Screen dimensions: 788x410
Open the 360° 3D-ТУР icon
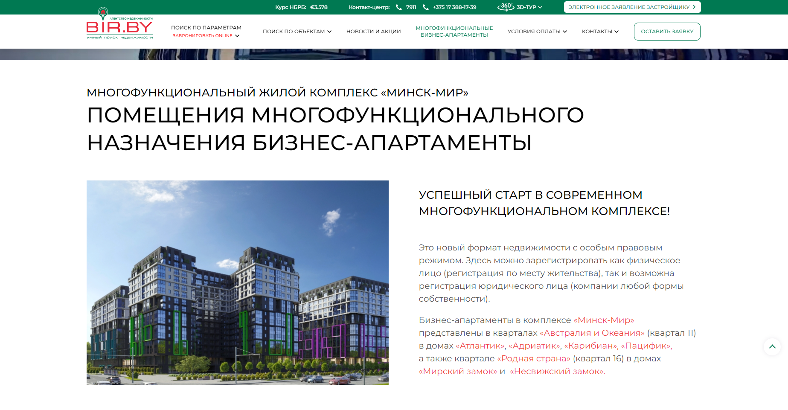click(x=506, y=7)
